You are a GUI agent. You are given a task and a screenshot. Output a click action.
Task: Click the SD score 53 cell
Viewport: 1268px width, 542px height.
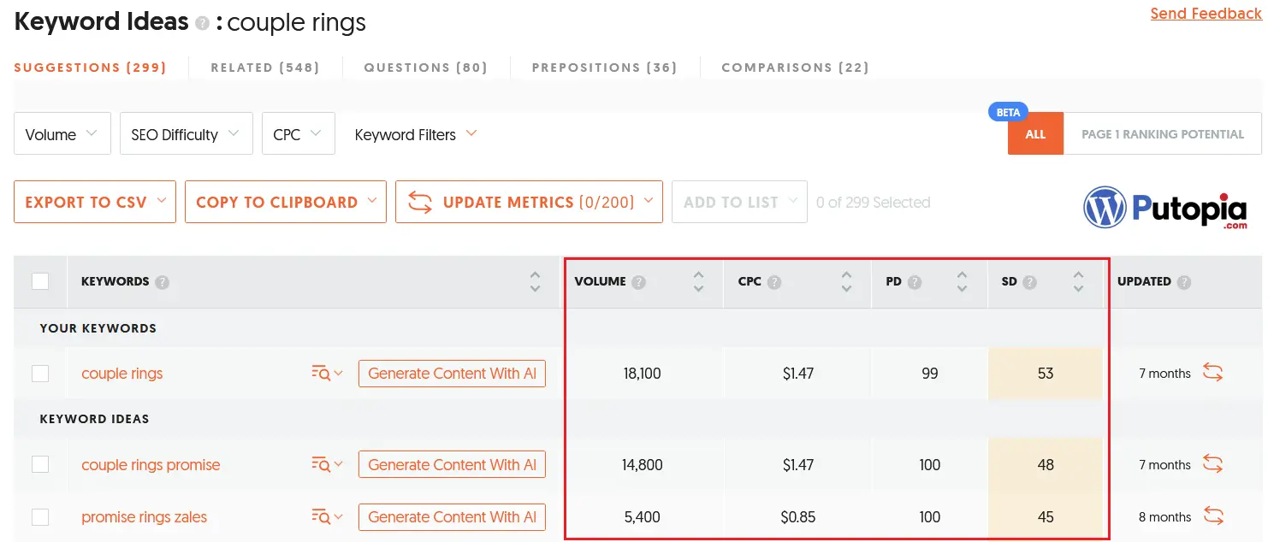click(1046, 374)
